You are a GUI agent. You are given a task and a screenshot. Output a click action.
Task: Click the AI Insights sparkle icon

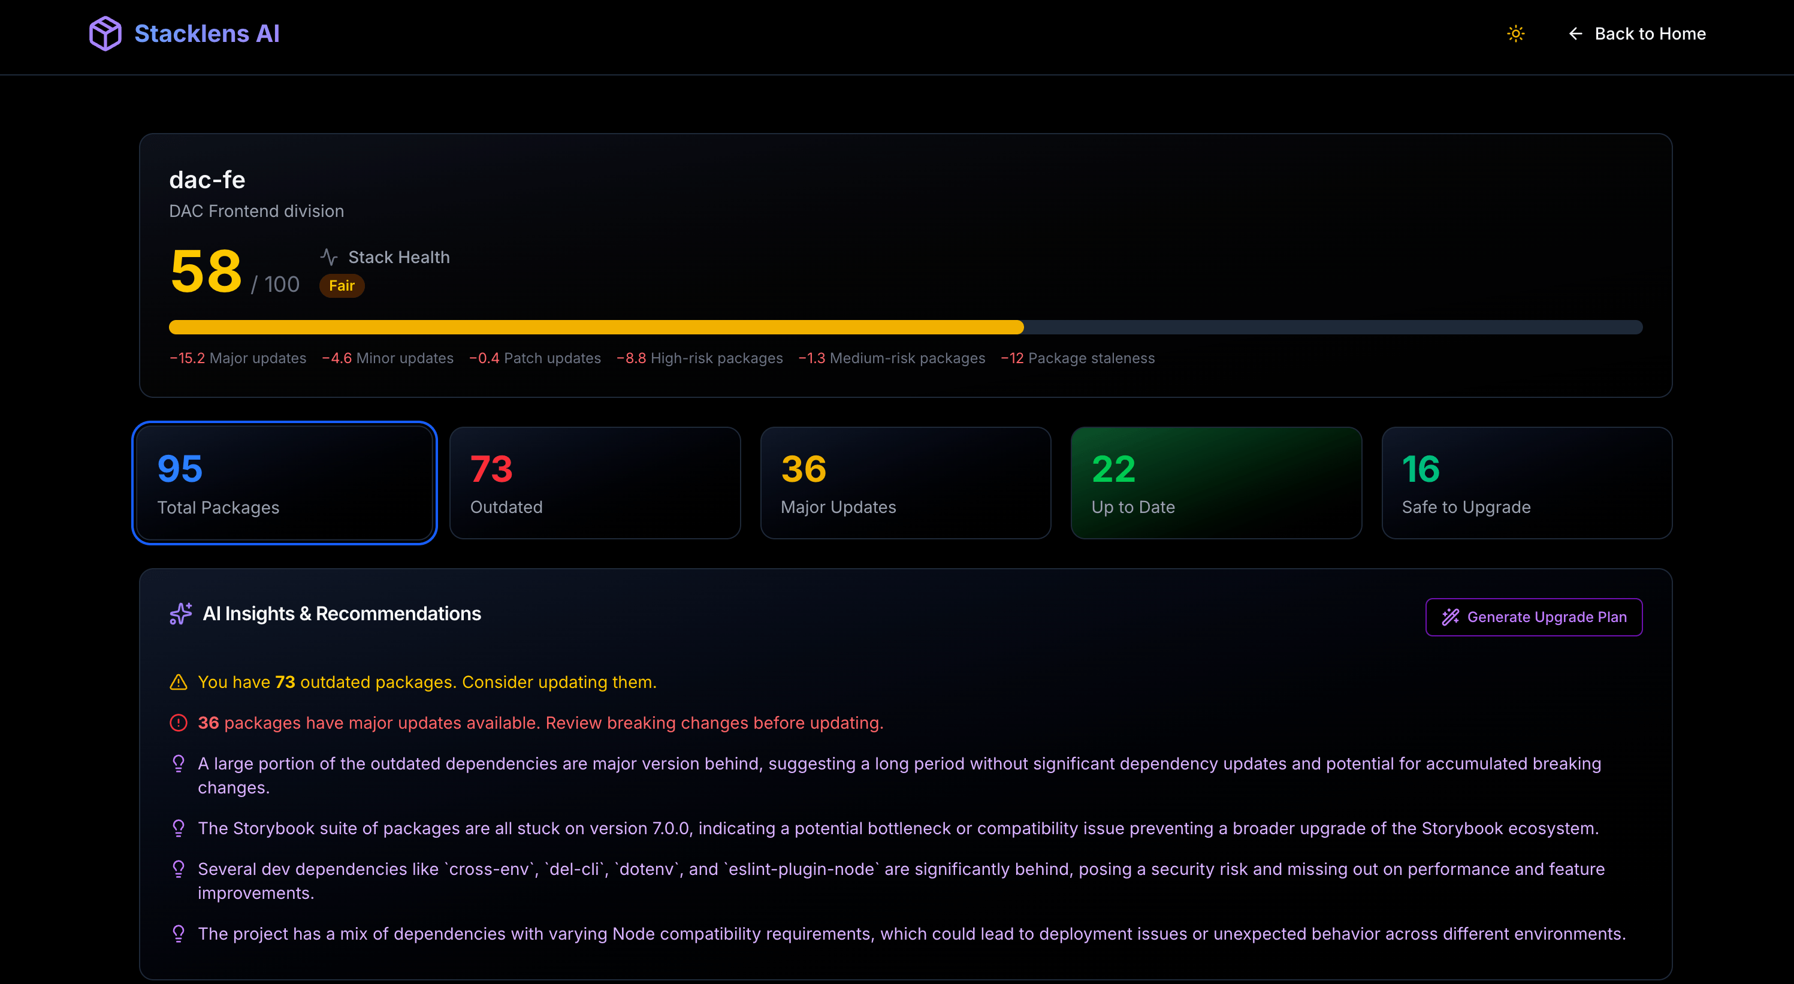[x=180, y=614]
